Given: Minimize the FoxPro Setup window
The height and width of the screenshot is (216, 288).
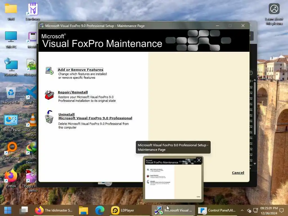Looking at the screenshot, I should tap(217, 26).
